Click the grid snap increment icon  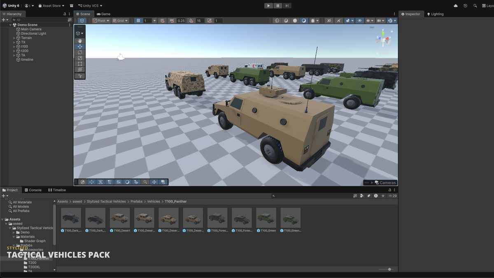[x=162, y=21]
